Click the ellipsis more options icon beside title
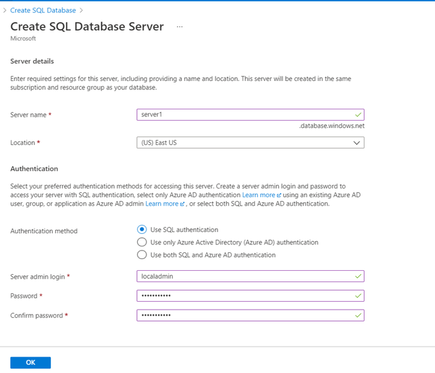The image size is (435, 373). (x=179, y=27)
